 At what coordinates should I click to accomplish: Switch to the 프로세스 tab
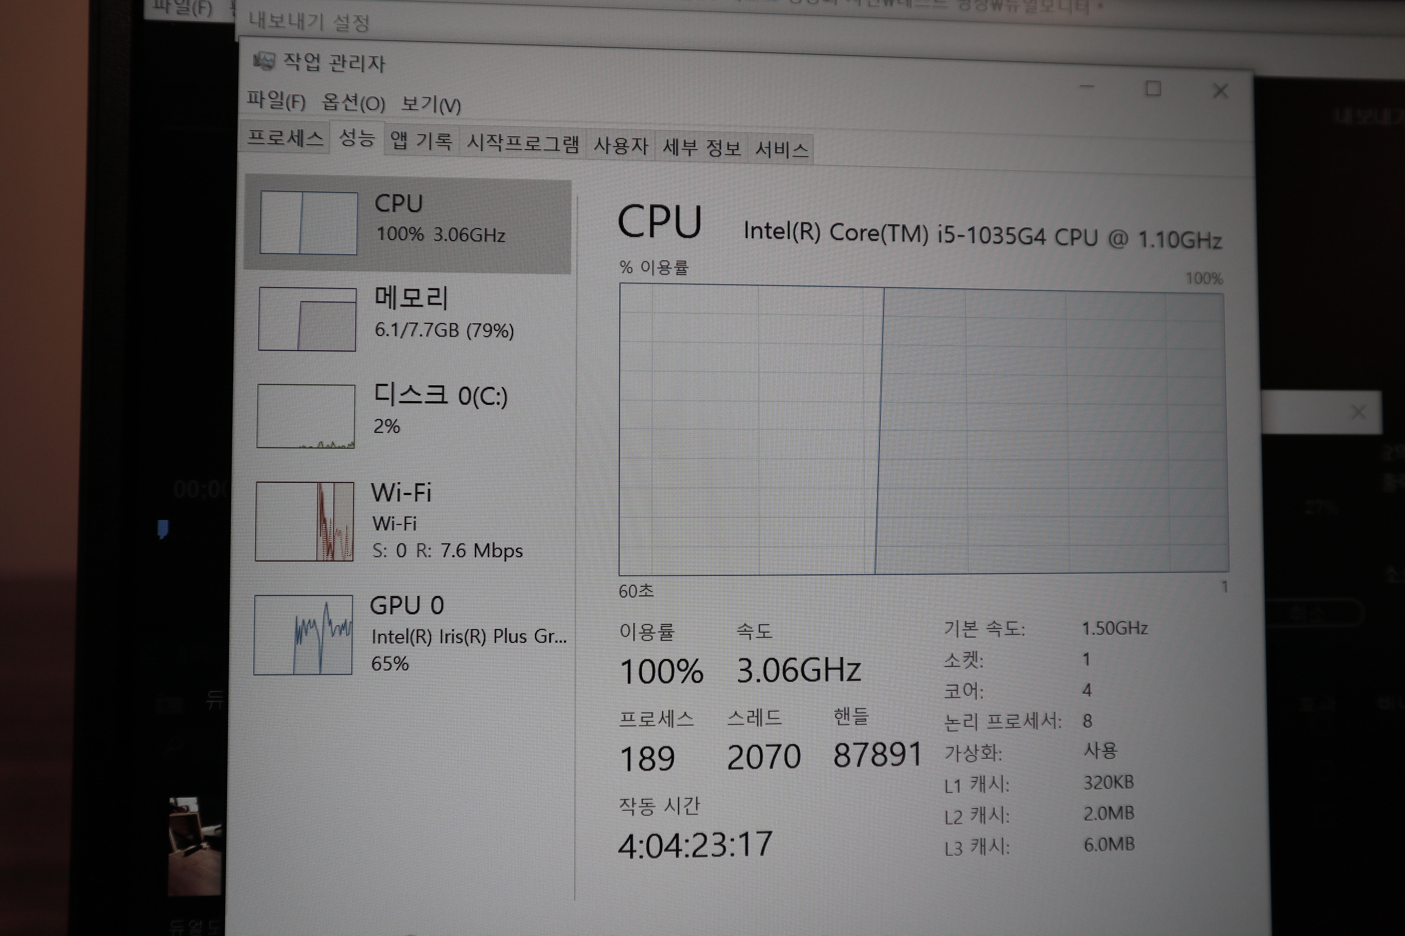pyautogui.click(x=285, y=138)
